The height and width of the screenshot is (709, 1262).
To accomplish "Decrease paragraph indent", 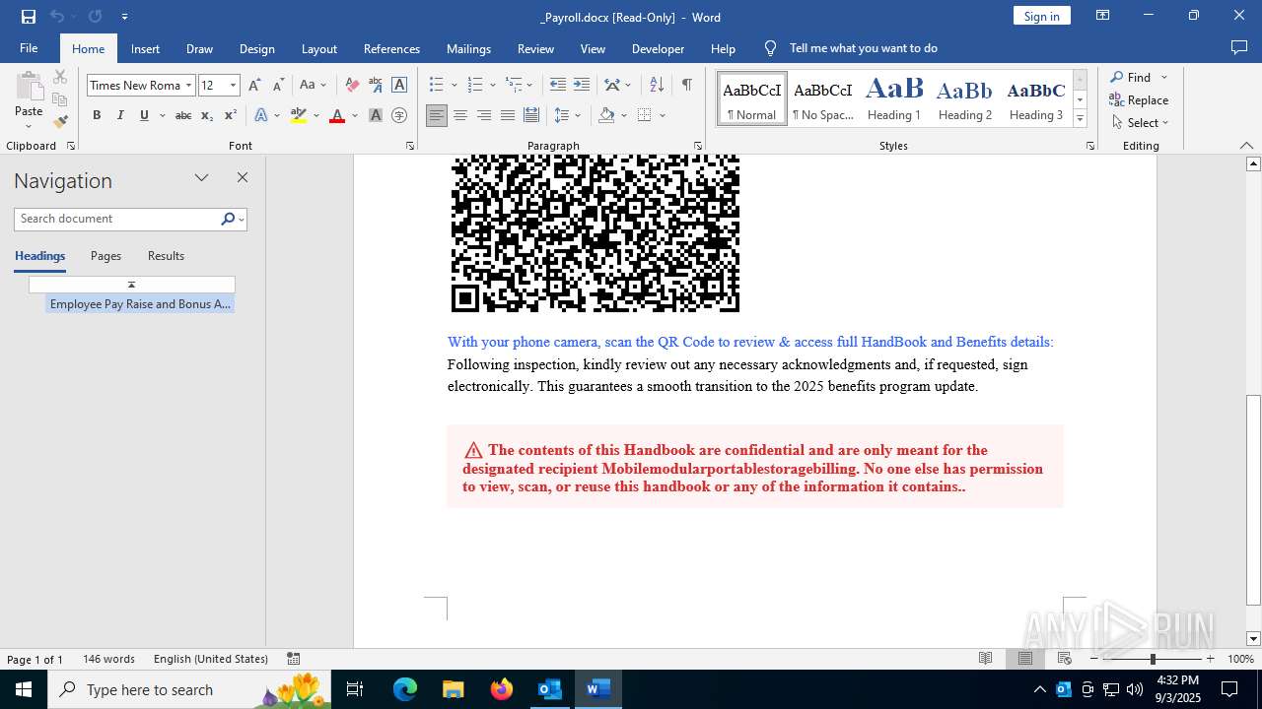I will tap(558, 85).
